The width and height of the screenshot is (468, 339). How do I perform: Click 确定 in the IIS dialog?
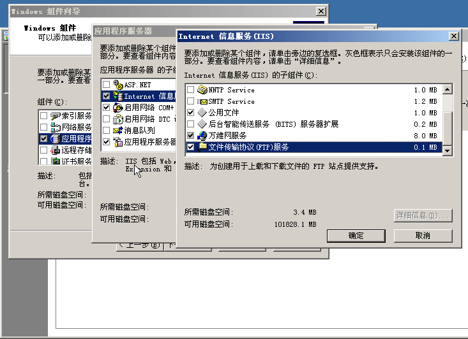pyautogui.click(x=356, y=236)
